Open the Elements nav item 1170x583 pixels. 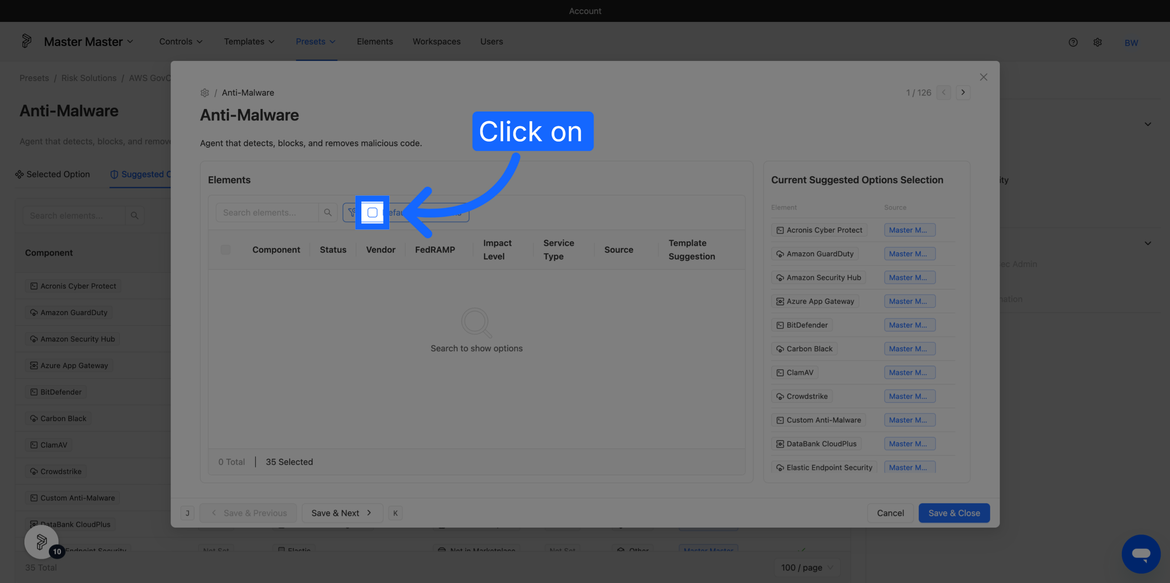[x=375, y=41]
